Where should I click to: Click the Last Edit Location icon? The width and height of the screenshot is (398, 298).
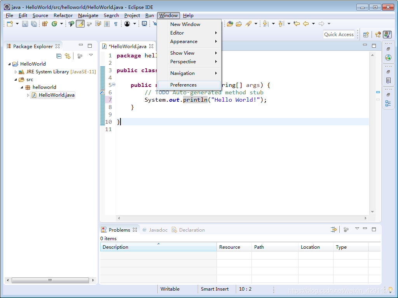297,24
